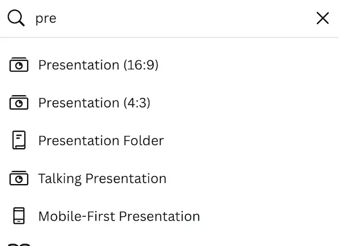Click the Presentation (4:3) slide icon
The width and height of the screenshot is (339, 246).
coord(19,103)
